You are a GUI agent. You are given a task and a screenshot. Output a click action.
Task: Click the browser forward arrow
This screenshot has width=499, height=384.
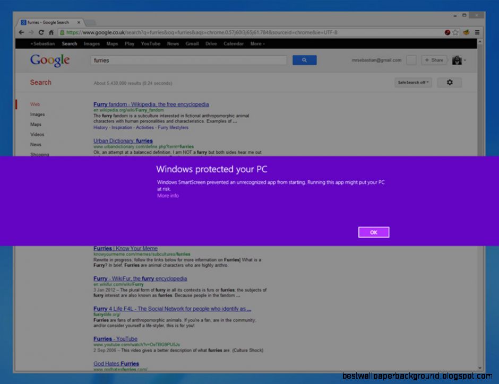click(31, 32)
